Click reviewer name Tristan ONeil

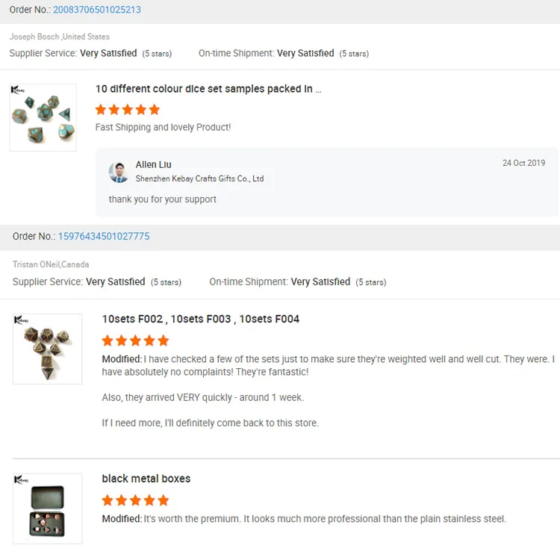(36, 264)
